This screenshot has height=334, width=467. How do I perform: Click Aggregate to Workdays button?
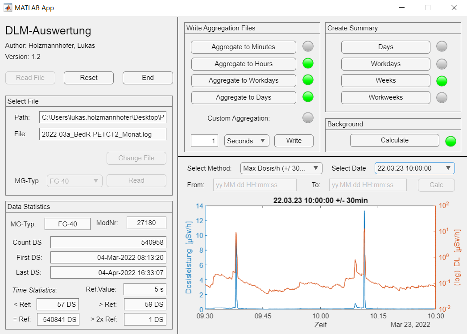point(244,80)
